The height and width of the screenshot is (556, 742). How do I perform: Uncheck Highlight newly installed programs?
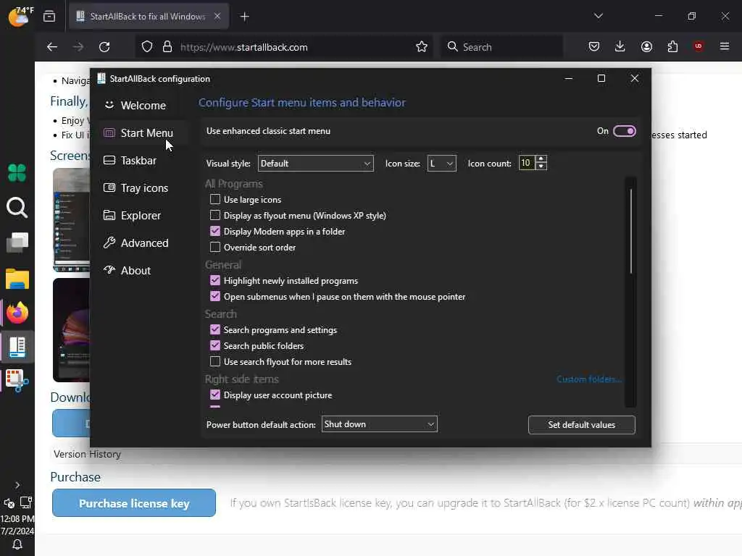pos(214,280)
